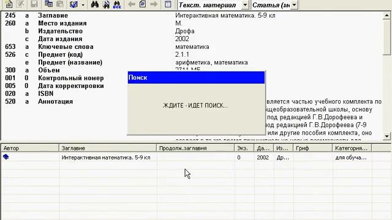392x220 pixels.
Task: Click the 'арифметика, математика' subject value
Action: [211, 62]
